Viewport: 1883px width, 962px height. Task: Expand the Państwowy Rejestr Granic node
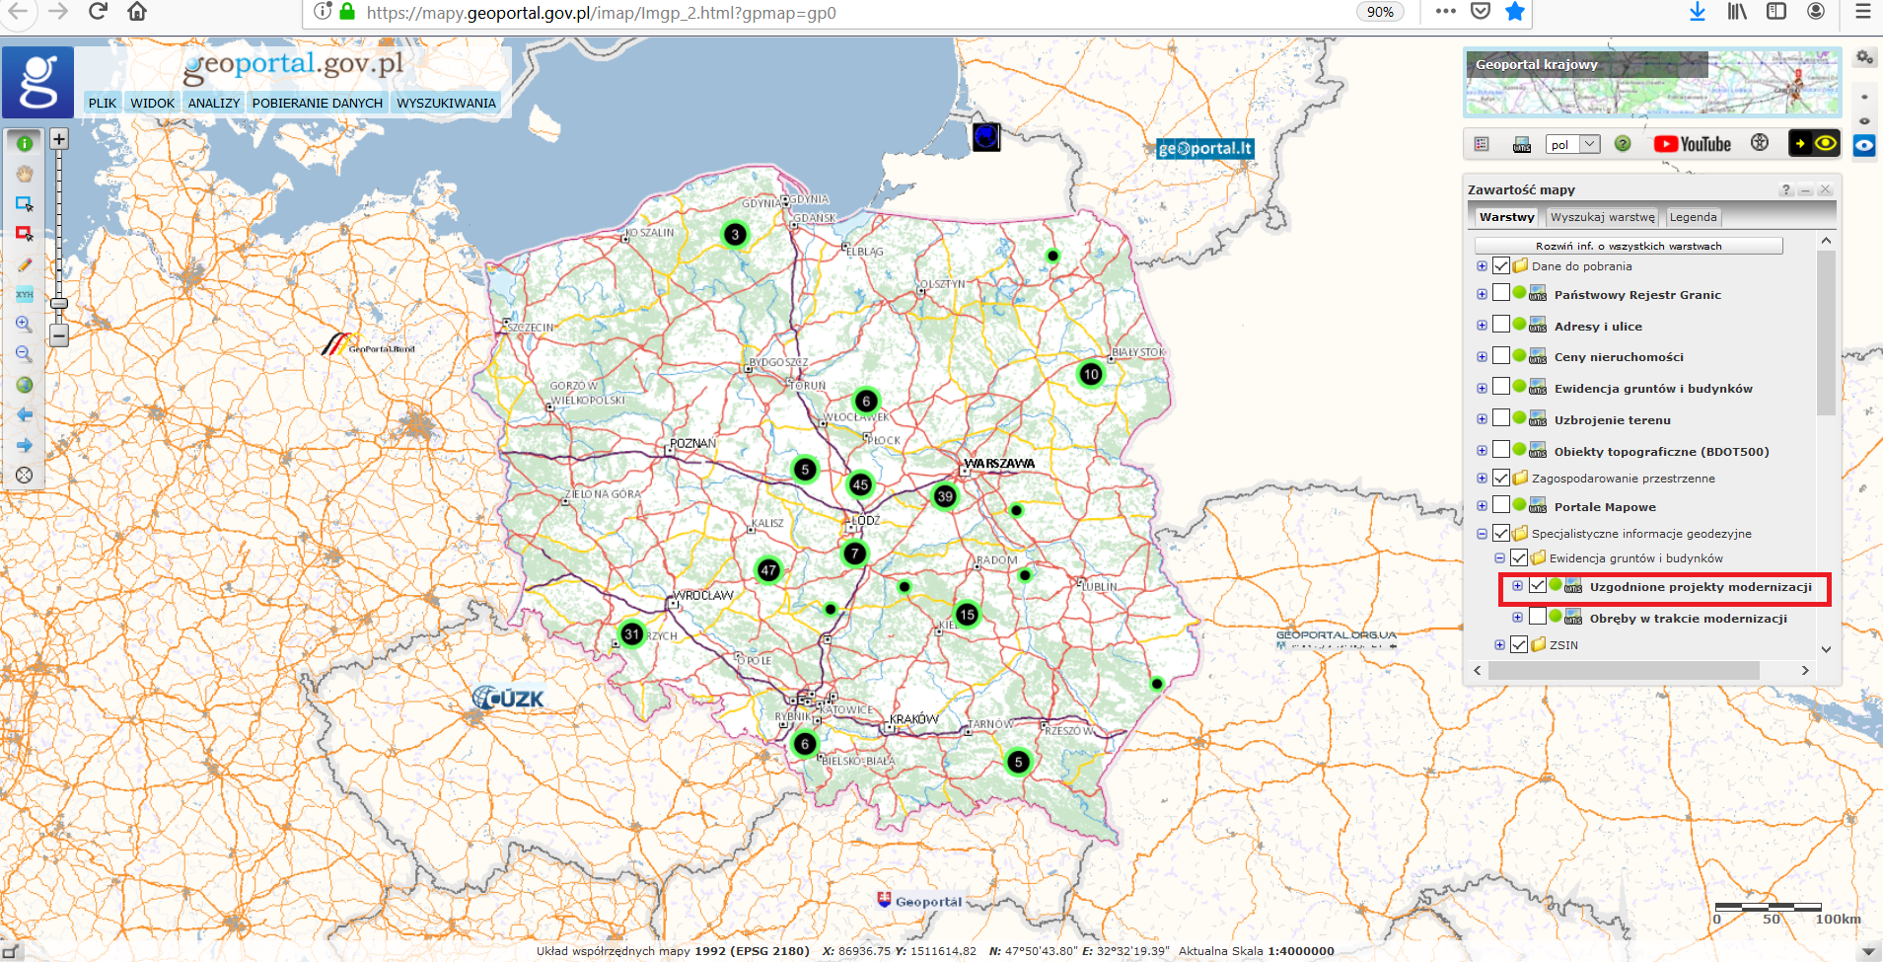click(1482, 294)
